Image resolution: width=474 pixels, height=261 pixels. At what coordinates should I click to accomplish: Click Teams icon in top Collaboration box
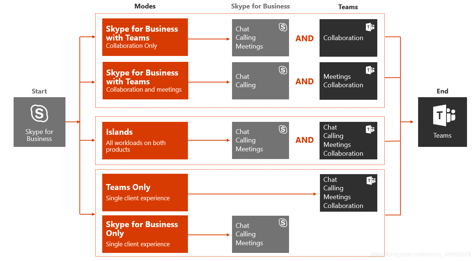point(370,27)
